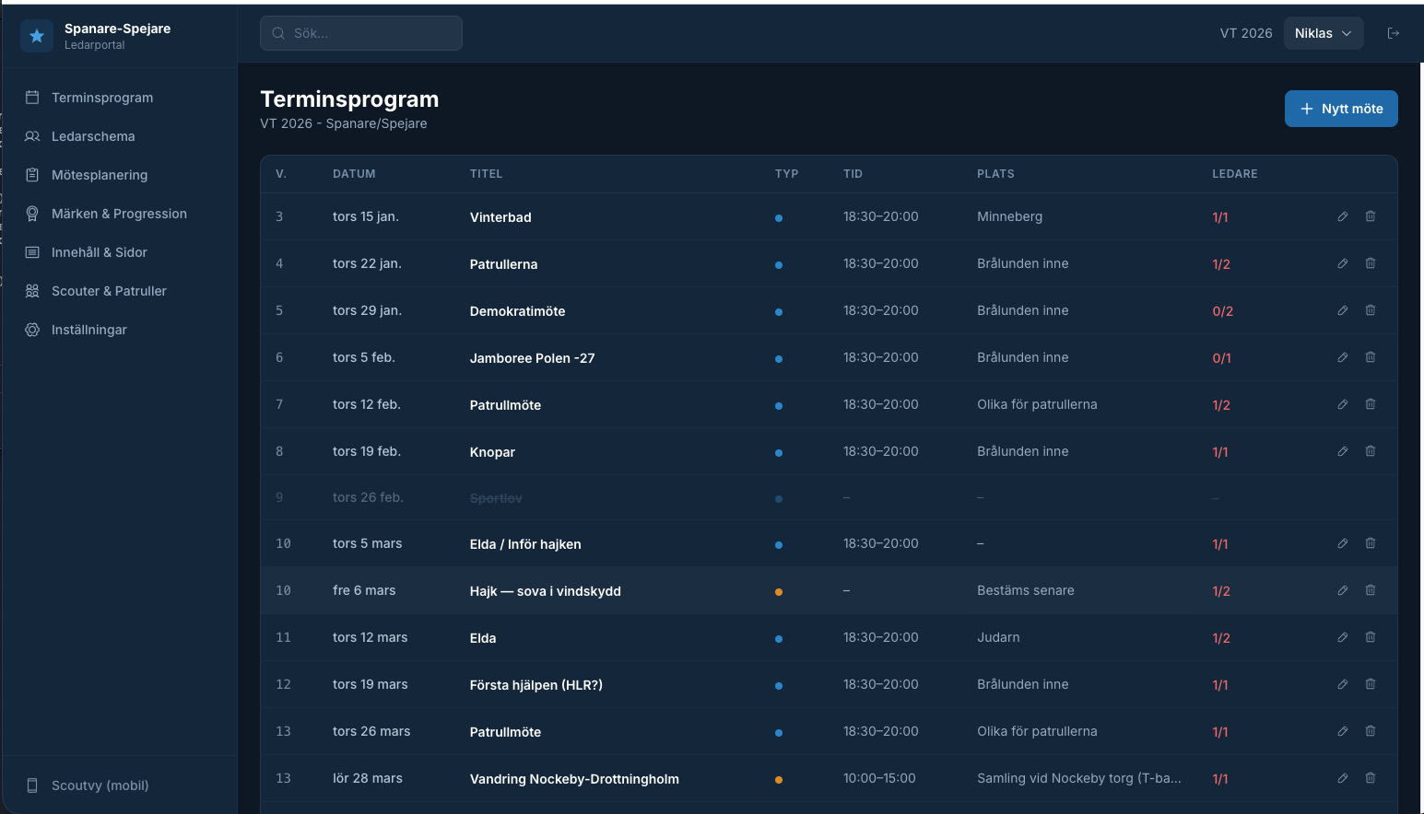Screen dimensions: 1424x814
Task: Delete the Patrullerna meeting via trash icon
Action: (x=1370, y=263)
